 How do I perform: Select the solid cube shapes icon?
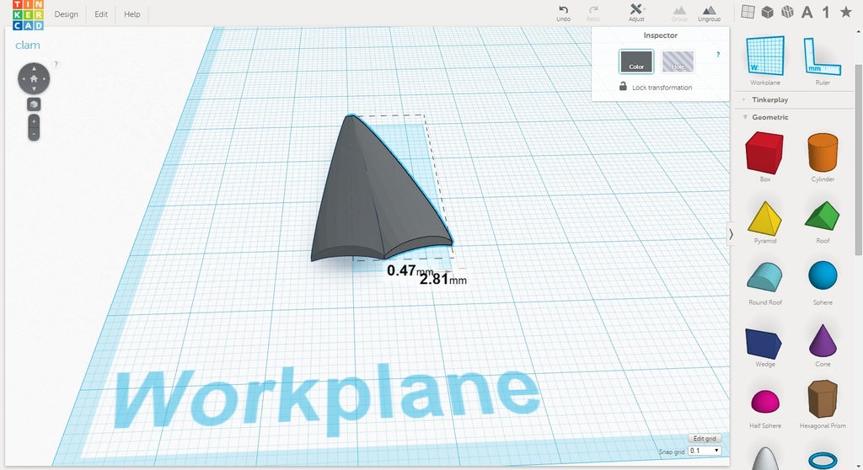pos(767,12)
